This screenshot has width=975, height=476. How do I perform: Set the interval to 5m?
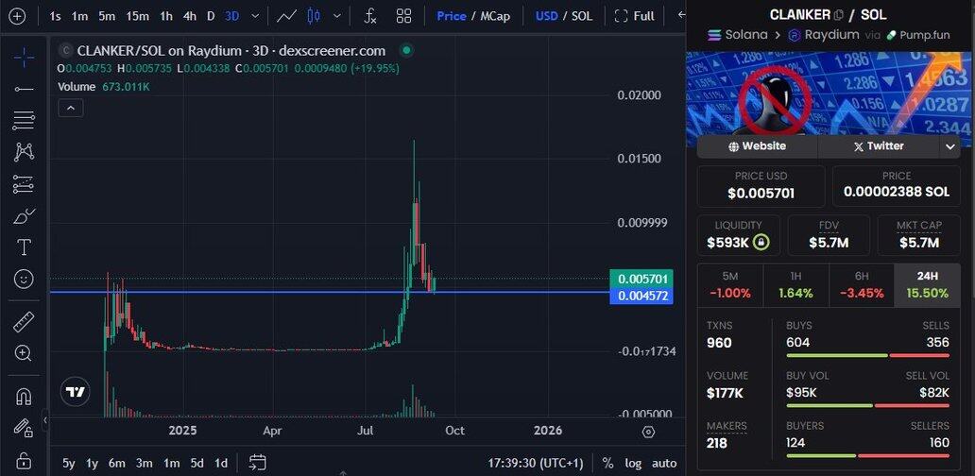pyautogui.click(x=107, y=15)
